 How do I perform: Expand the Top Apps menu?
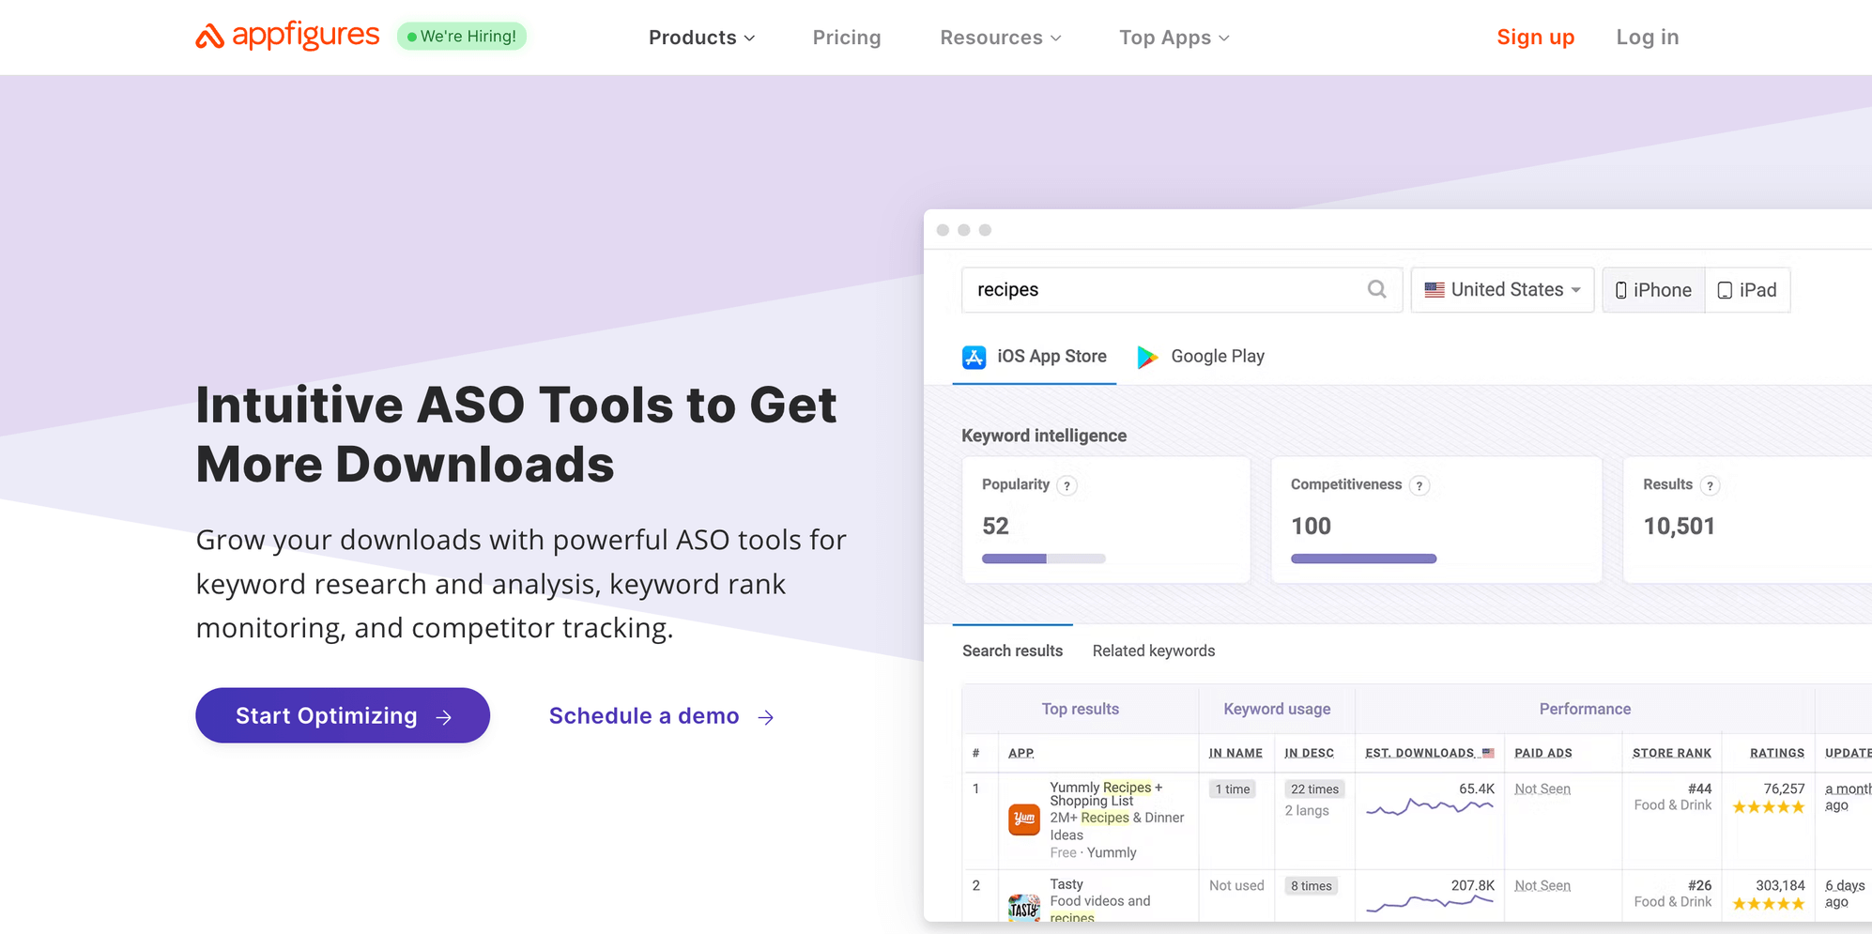coord(1174,38)
